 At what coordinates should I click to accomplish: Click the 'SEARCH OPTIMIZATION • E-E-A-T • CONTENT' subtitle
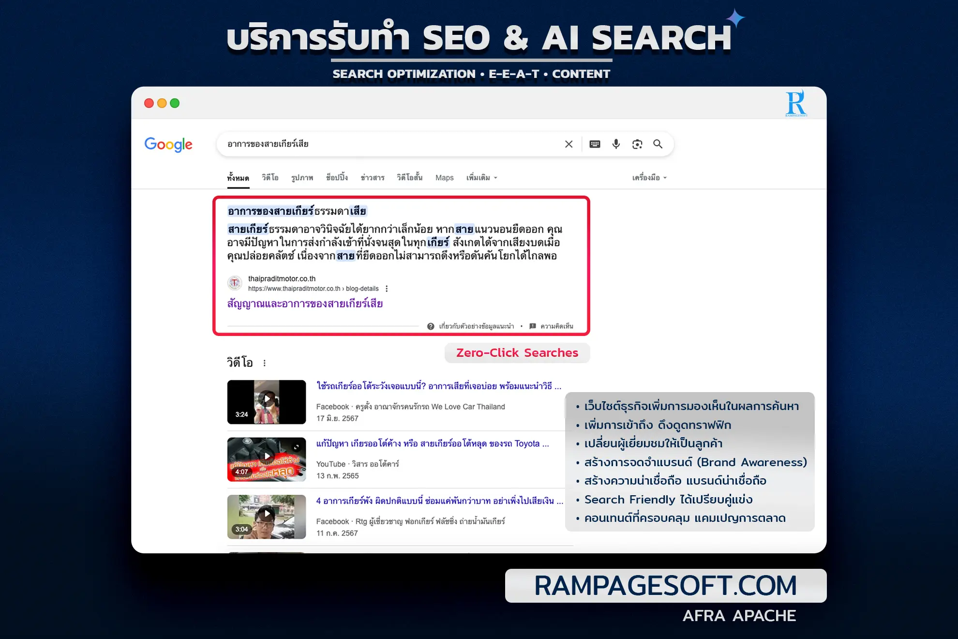pos(471,74)
